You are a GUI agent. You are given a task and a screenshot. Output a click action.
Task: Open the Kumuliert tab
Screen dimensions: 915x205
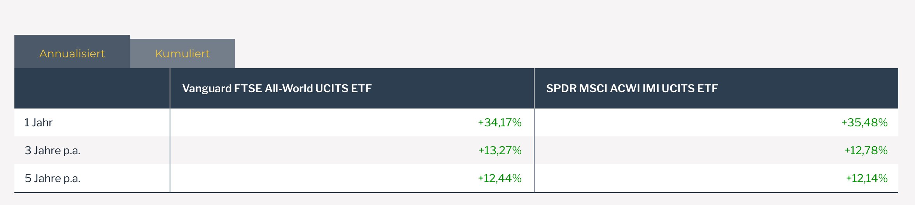pyautogui.click(x=182, y=53)
